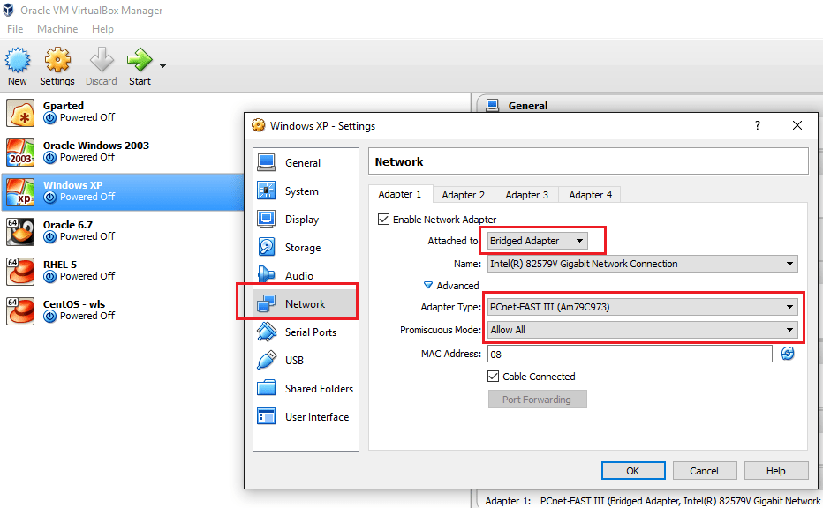Click the settings dialog gear title icon
823x508 pixels.
click(258, 125)
